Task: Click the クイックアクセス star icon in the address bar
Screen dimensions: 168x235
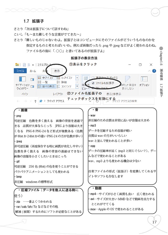Action: 41,101
